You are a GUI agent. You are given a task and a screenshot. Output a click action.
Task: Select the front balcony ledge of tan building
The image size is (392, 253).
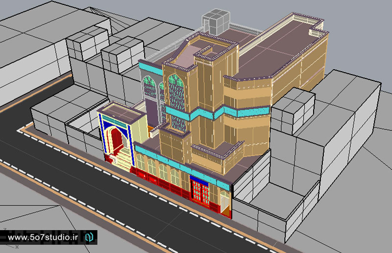pos(216,153)
